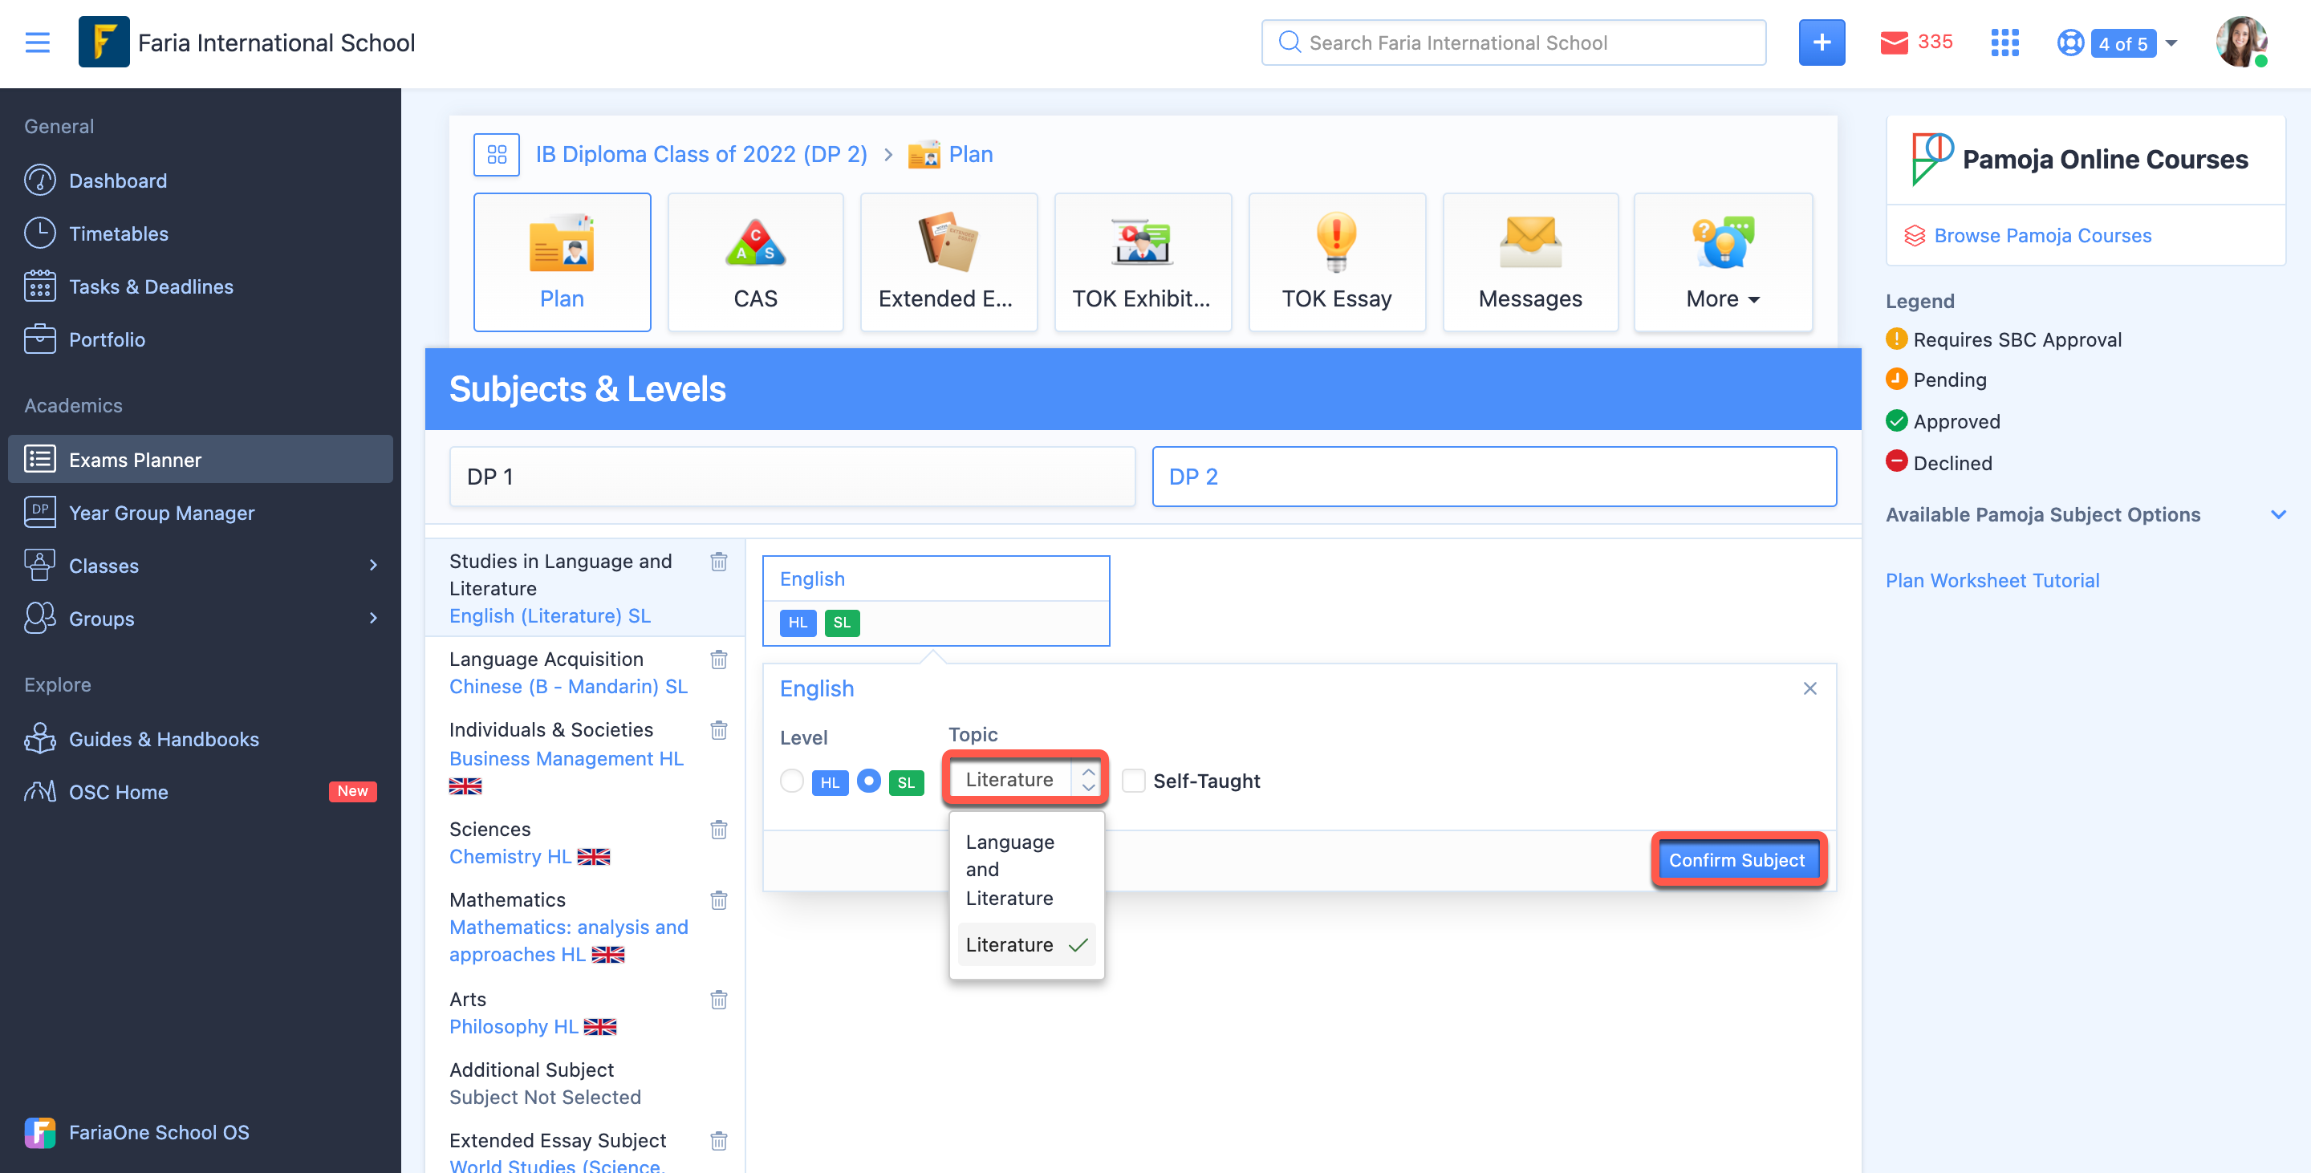
Task: Open the Topic dropdown showing Literature
Action: 1025,779
